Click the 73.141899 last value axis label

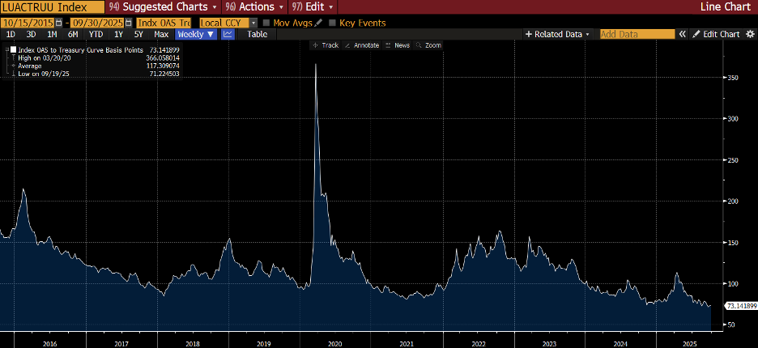(740, 306)
